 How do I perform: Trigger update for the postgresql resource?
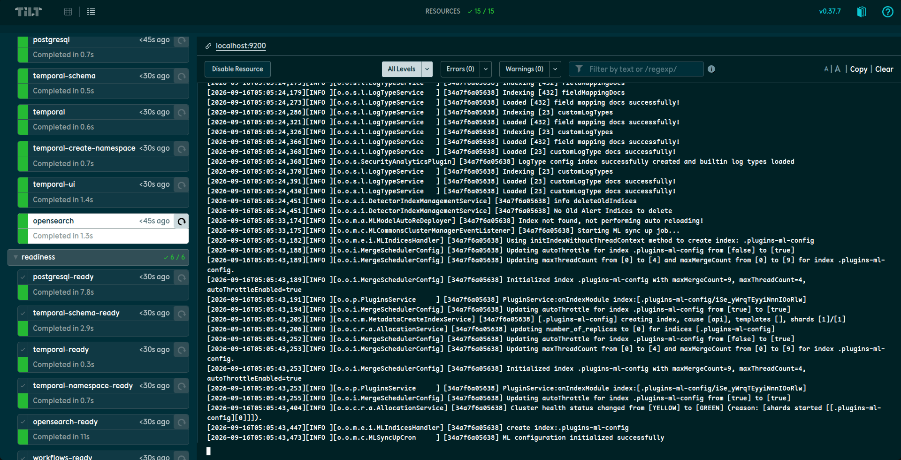coord(182,40)
